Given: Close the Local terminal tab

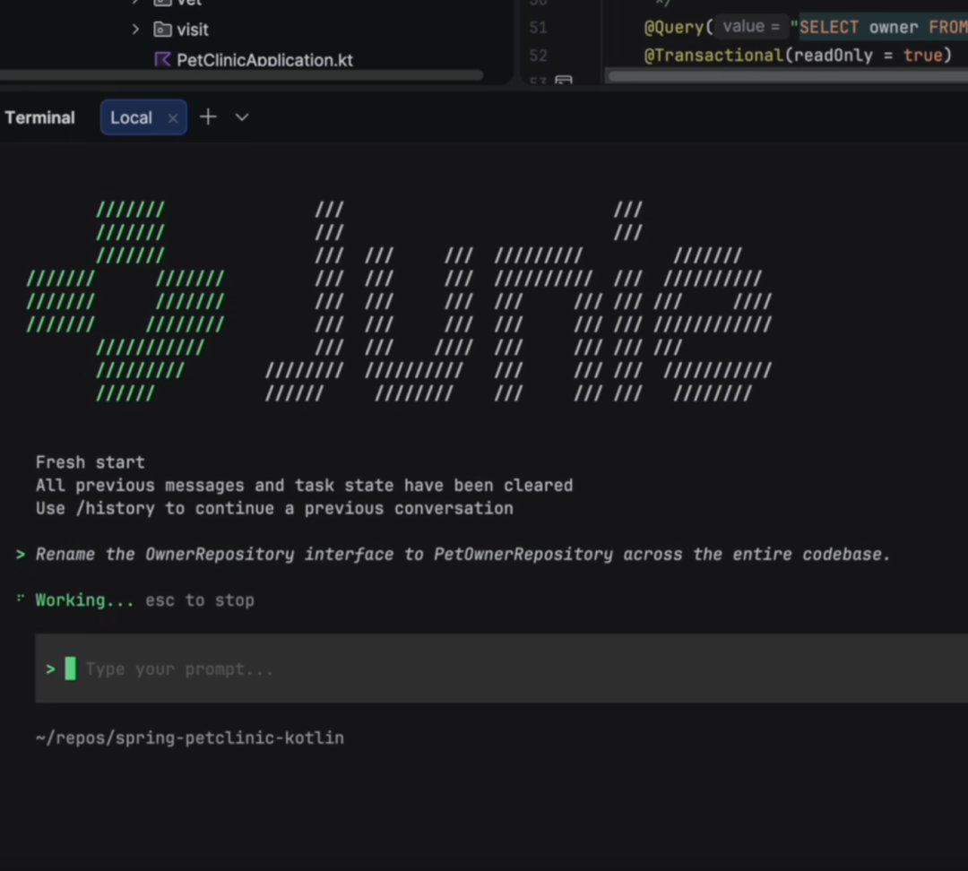Looking at the screenshot, I should pyautogui.click(x=173, y=118).
